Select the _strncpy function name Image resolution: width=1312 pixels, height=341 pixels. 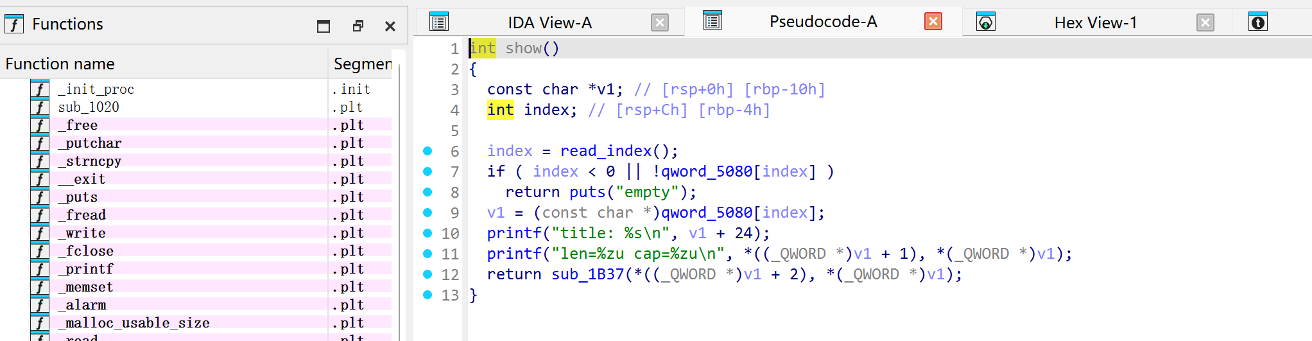(x=90, y=161)
